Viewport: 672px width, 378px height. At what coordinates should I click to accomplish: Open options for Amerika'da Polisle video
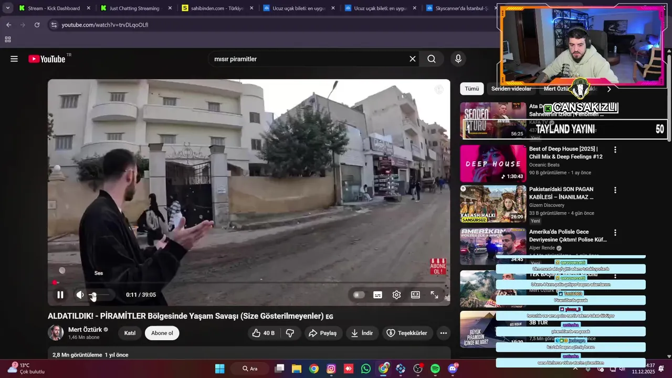click(615, 233)
